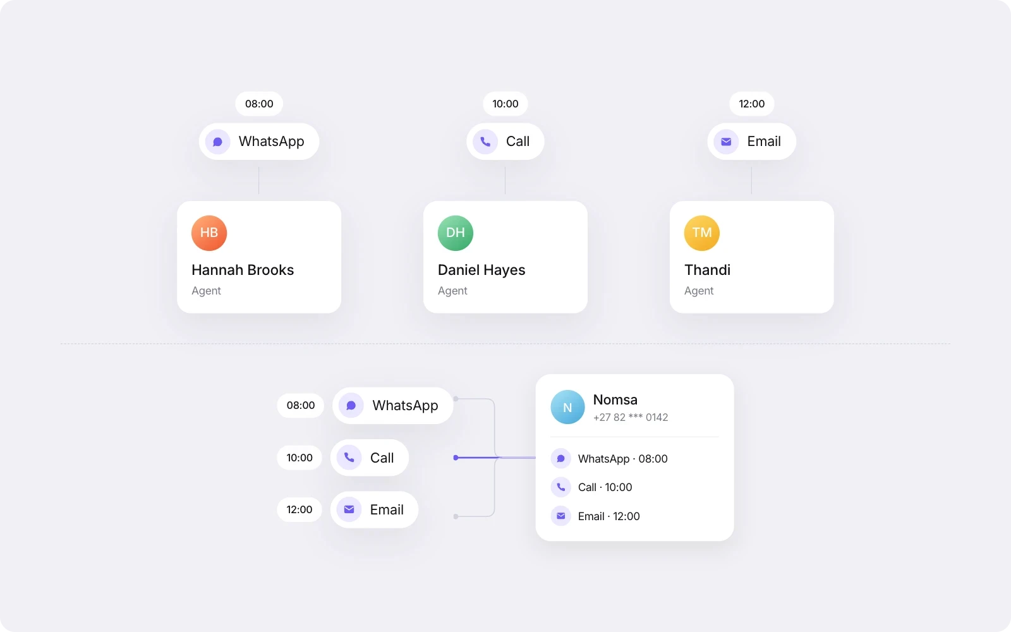Screen dimensions: 1011x632
Task: Click the phone icon above Daniel Hayes
Action: pos(485,142)
